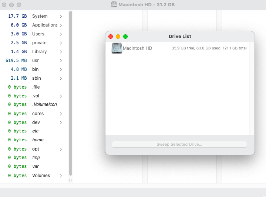Expand the private folder chevron
Image resolution: width=266 pixels, height=197 pixels.
pyautogui.click(x=61, y=43)
